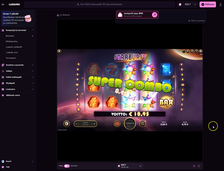Open Käteishyvitys menu item

coord(12,41)
